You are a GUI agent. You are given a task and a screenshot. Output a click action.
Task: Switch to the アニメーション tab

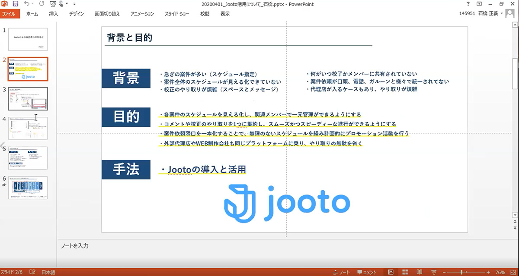pos(142,14)
